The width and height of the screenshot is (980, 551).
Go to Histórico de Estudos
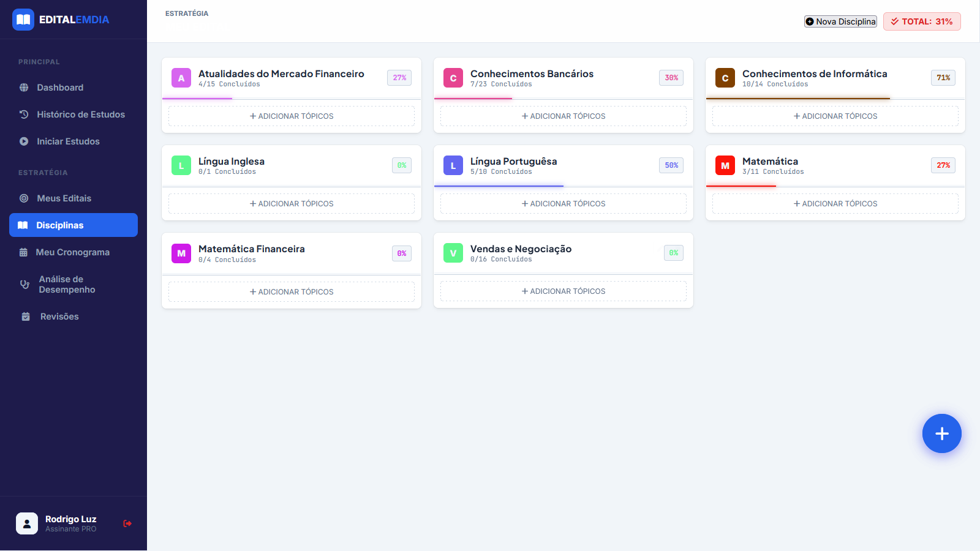click(x=80, y=114)
